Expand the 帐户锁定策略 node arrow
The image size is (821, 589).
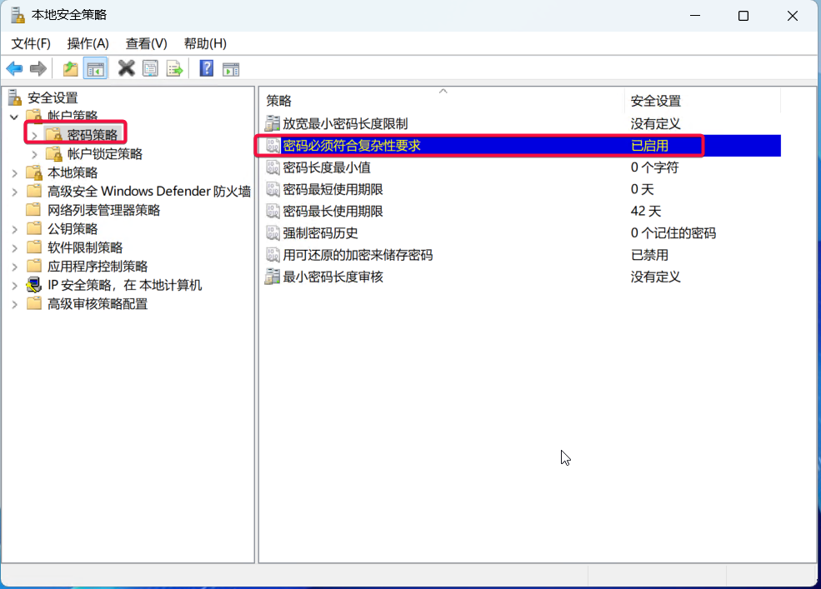tap(34, 154)
